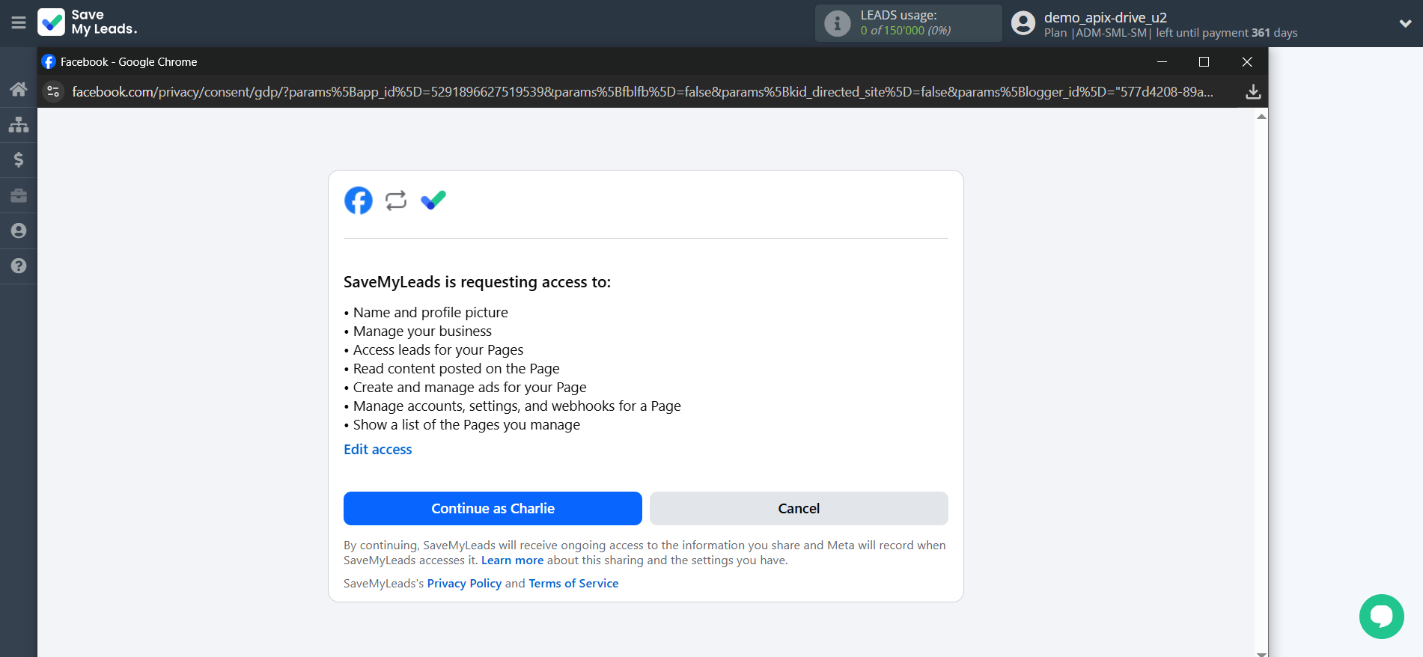The image size is (1423, 657).
Task: Open the help question mark icon
Action: tap(19, 266)
